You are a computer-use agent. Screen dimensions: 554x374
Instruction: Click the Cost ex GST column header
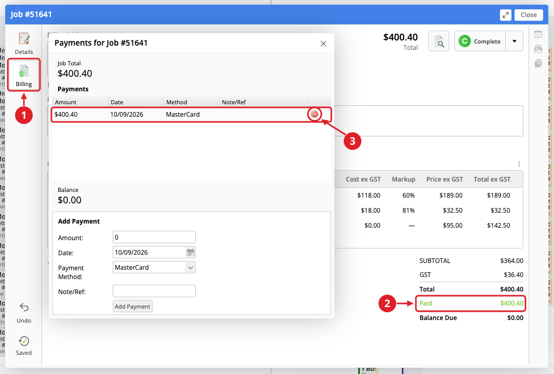point(363,179)
